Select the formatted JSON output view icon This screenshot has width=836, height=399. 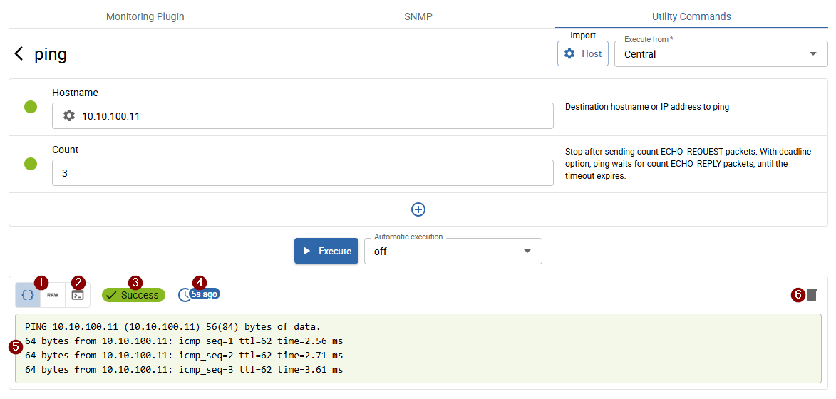(28, 294)
